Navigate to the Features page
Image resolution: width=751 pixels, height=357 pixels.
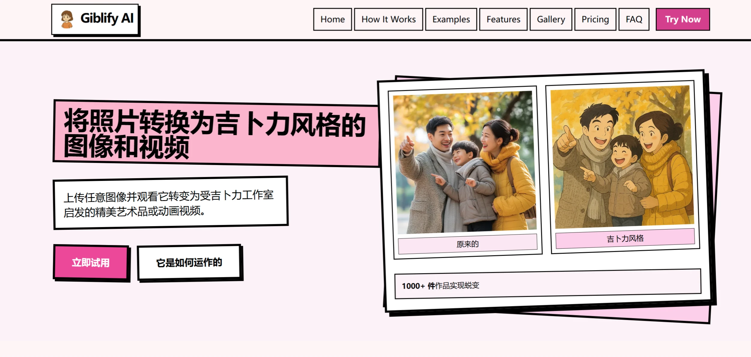coord(503,19)
